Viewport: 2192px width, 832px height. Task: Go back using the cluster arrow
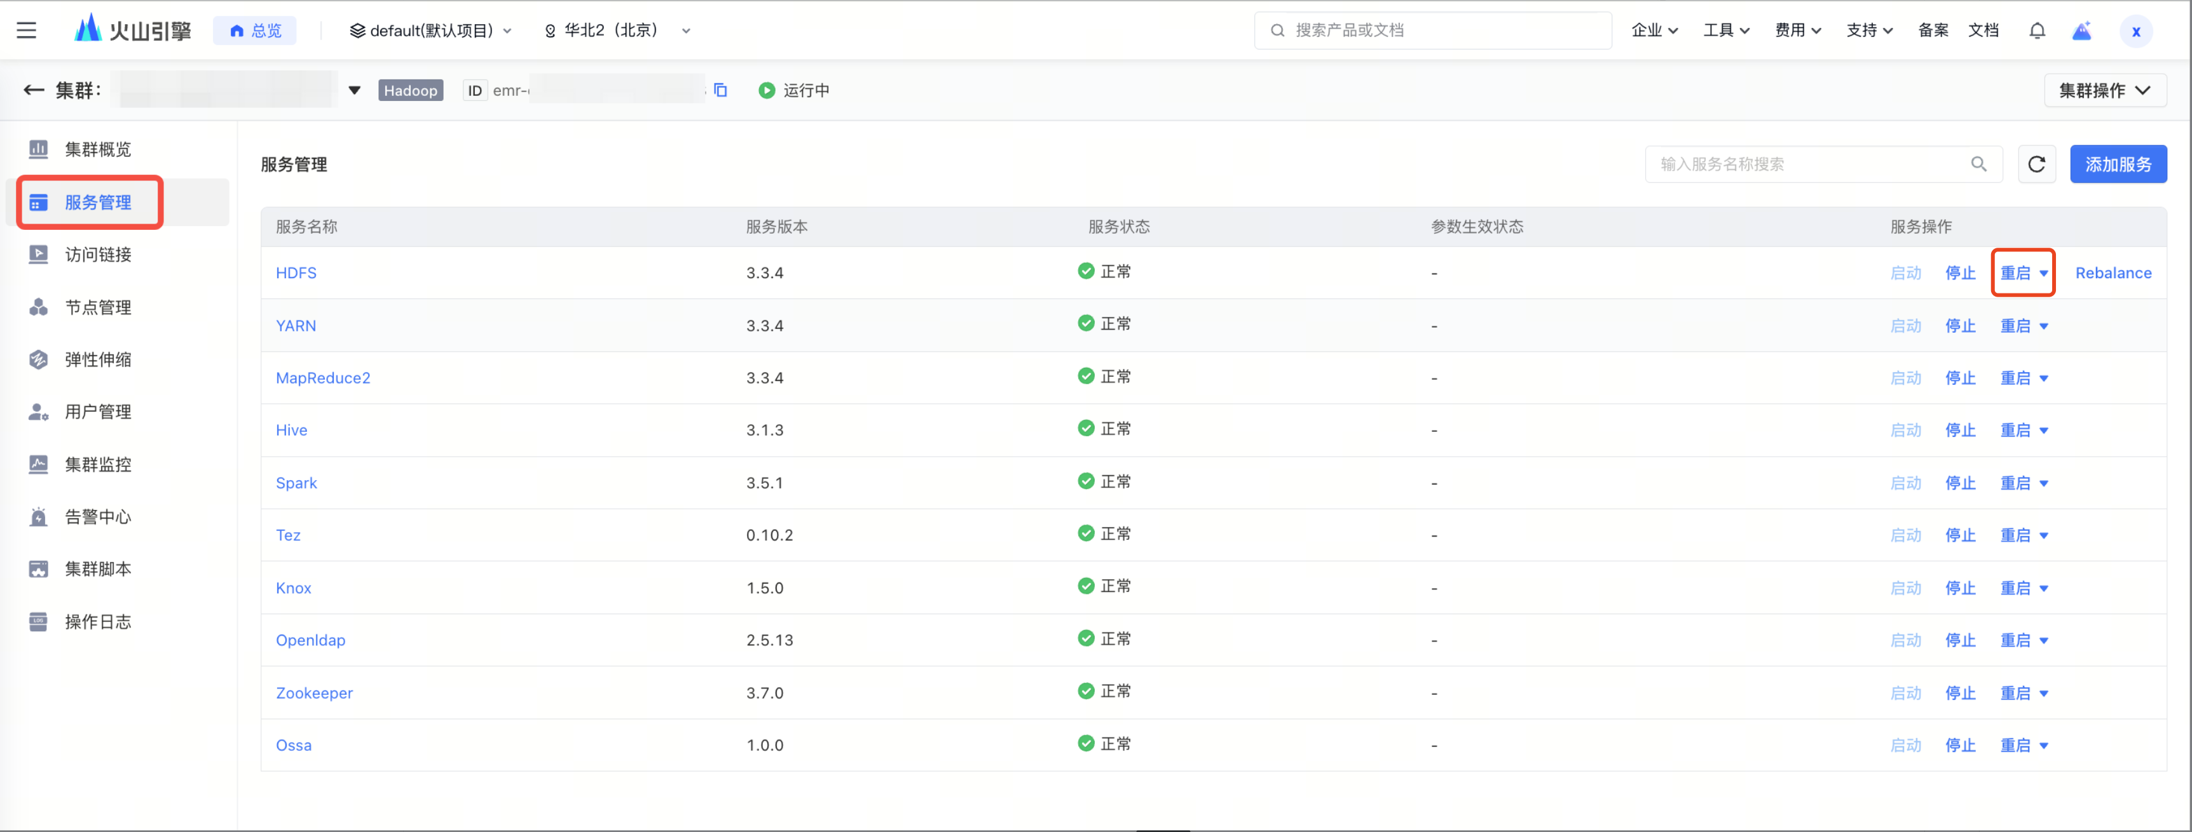[33, 90]
